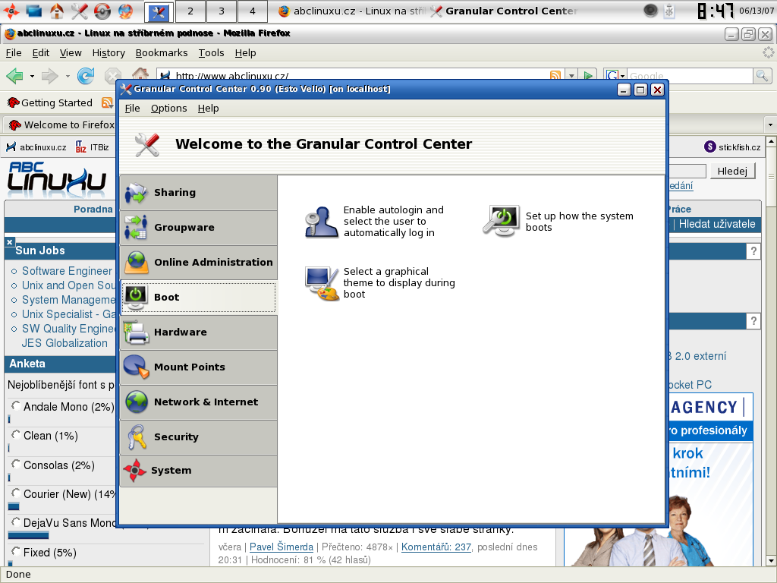Open Komentářů: 237 comments link
The height and width of the screenshot is (583, 777).
[x=436, y=547]
